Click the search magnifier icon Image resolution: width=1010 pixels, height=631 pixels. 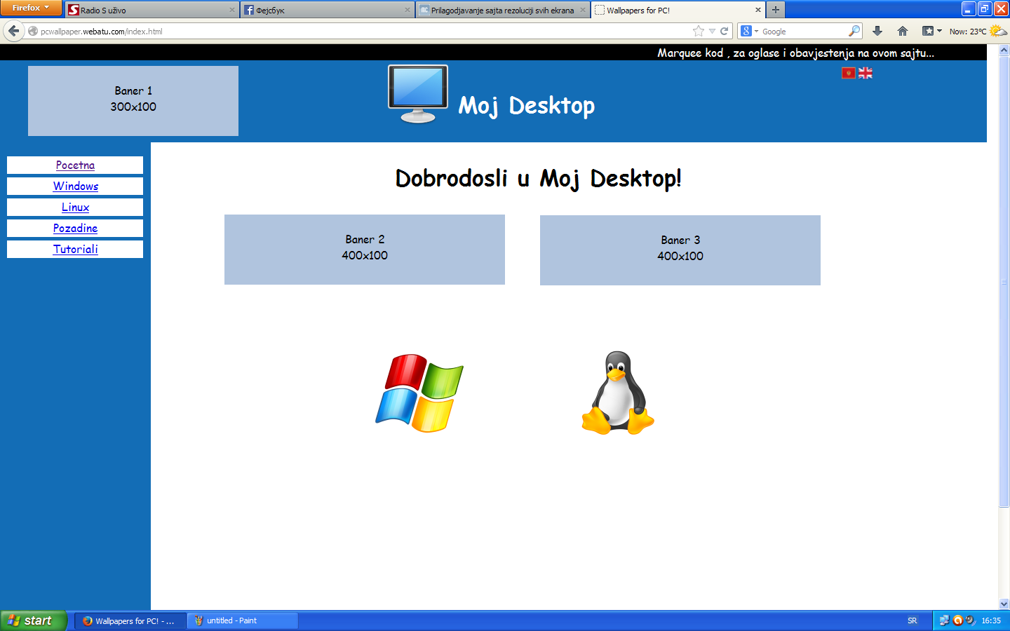[854, 31]
